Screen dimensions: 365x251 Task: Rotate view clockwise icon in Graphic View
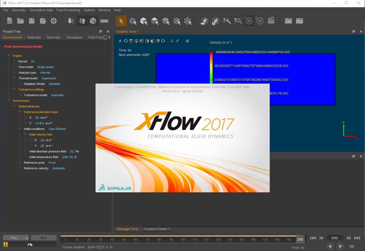point(163,41)
